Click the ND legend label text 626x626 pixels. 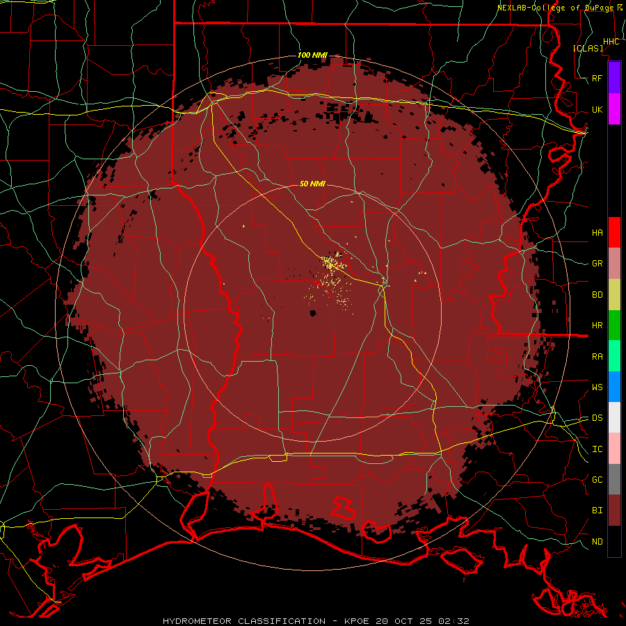(x=597, y=542)
